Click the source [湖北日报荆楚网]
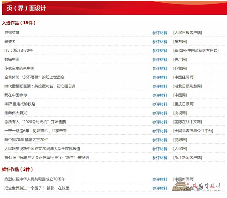The image size is (227, 198). (x=187, y=86)
